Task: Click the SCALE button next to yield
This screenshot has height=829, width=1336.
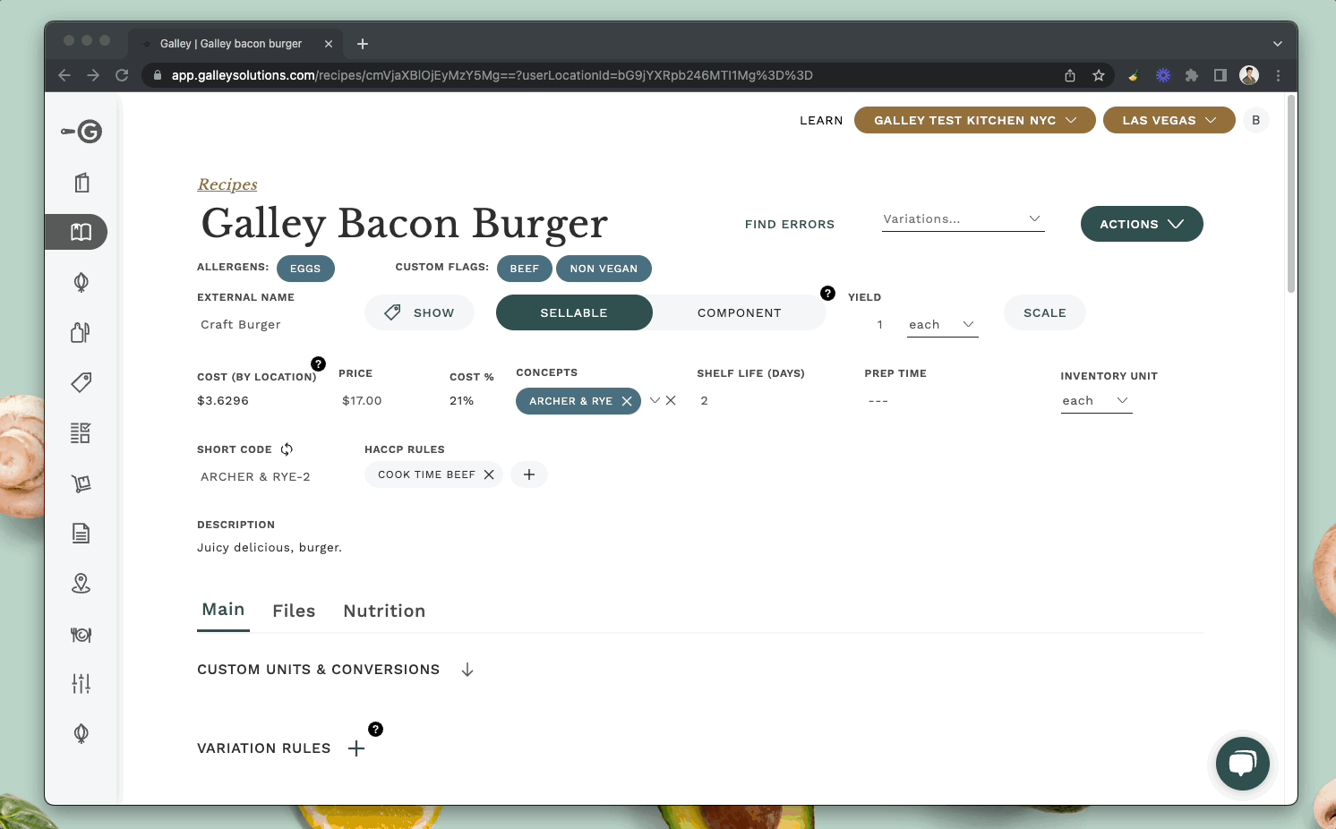Action: click(x=1044, y=312)
